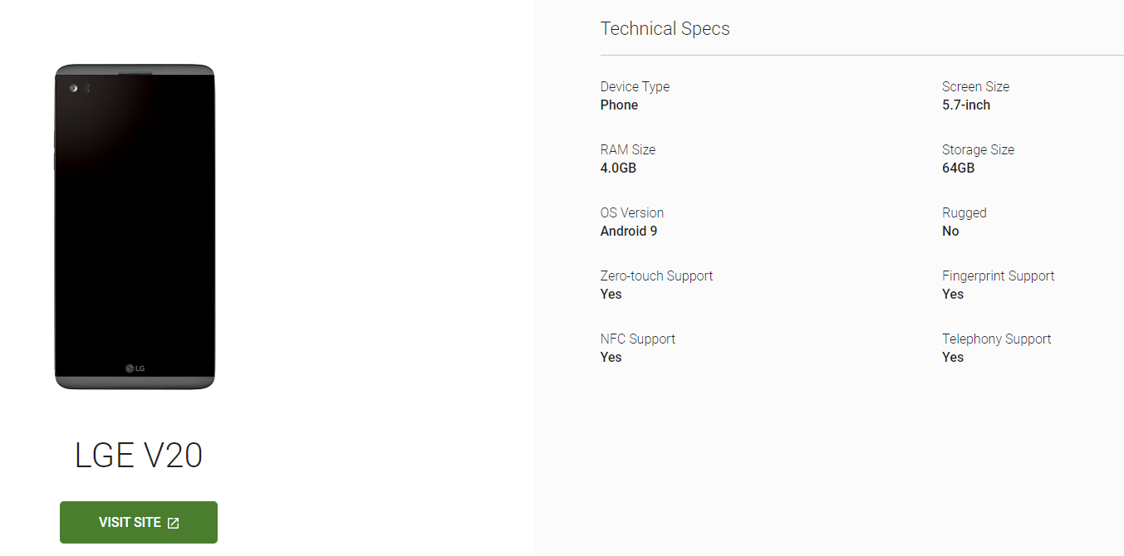
Task: Click the 4.0GB RAM value
Action: click(x=618, y=168)
